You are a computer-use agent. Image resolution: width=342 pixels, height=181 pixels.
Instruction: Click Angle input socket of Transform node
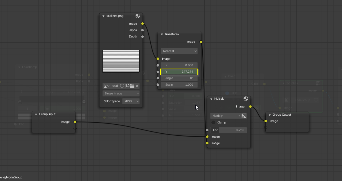[x=158, y=78]
